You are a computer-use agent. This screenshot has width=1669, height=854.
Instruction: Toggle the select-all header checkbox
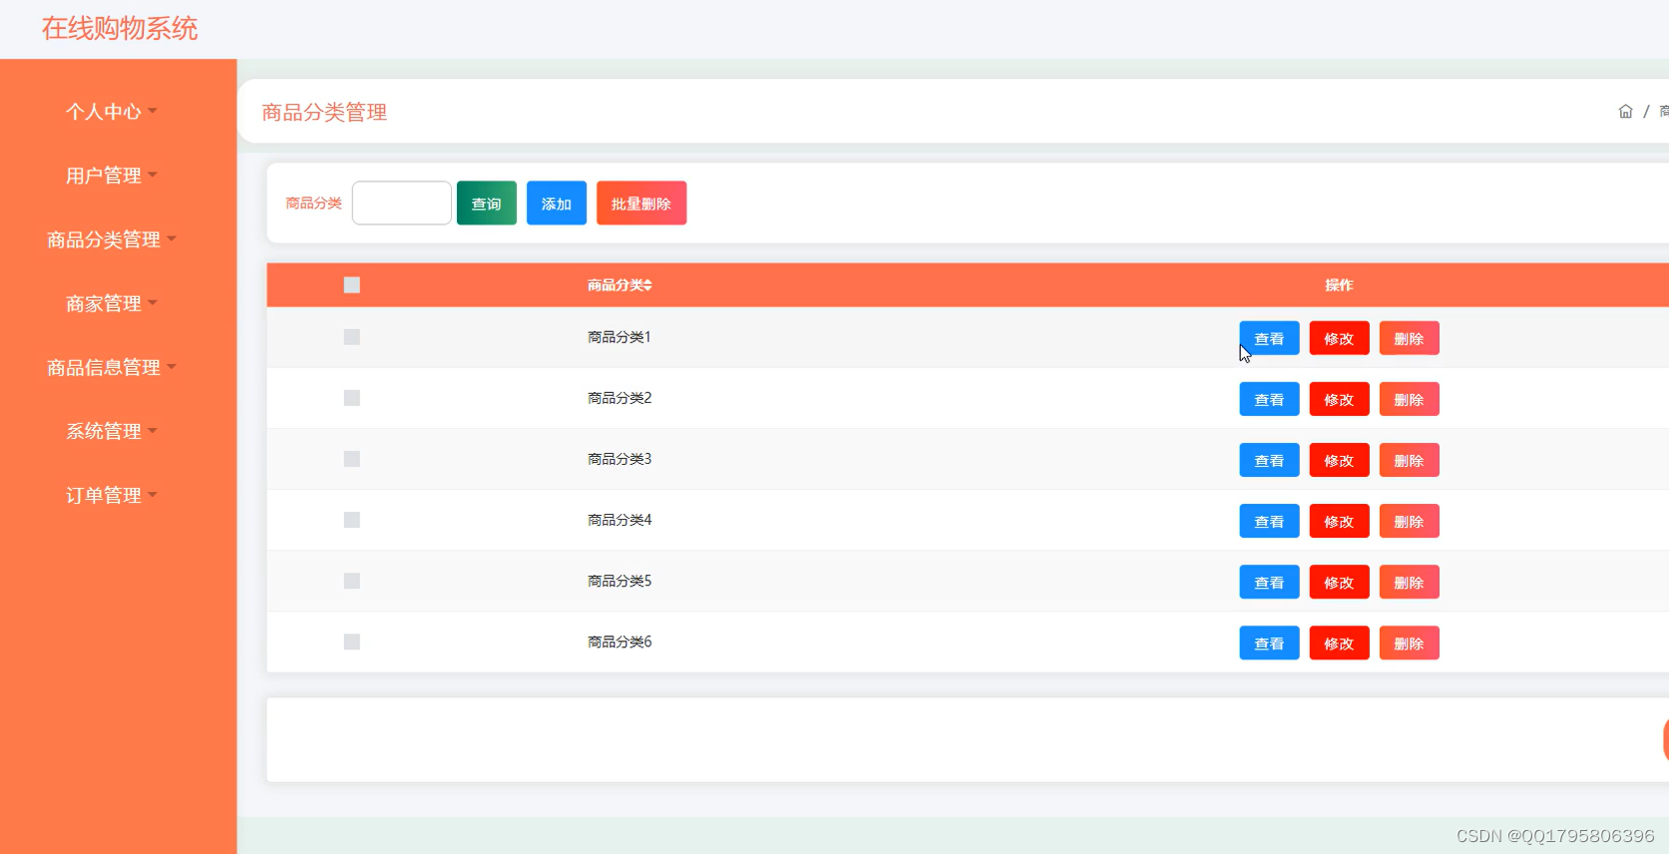pos(352,285)
